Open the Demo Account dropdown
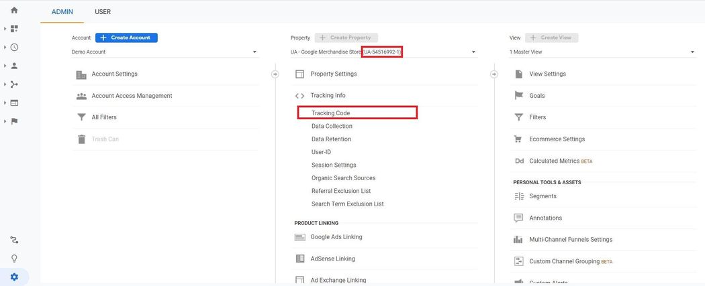The image size is (705, 286). pos(165,52)
